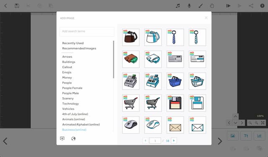
Task: Click the zoom out magnifier icon
Action: [250, 123]
